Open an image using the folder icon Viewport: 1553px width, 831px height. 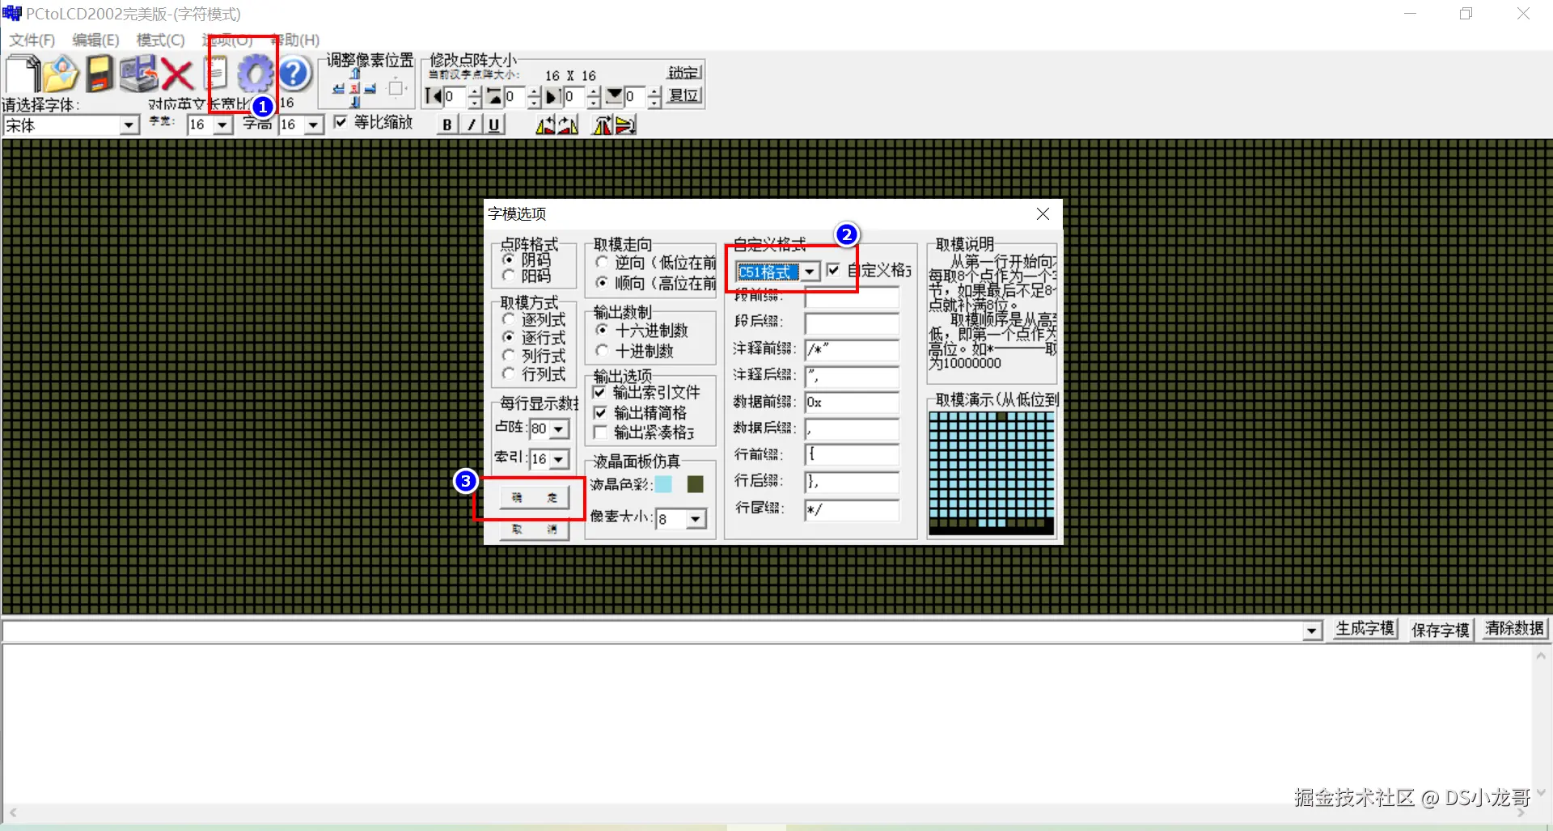pyautogui.click(x=61, y=73)
